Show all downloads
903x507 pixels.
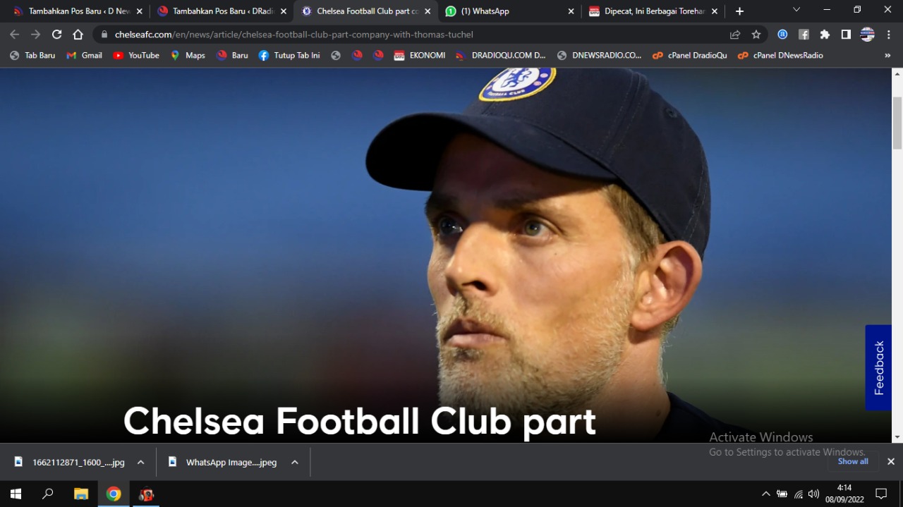tap(853, 462)
